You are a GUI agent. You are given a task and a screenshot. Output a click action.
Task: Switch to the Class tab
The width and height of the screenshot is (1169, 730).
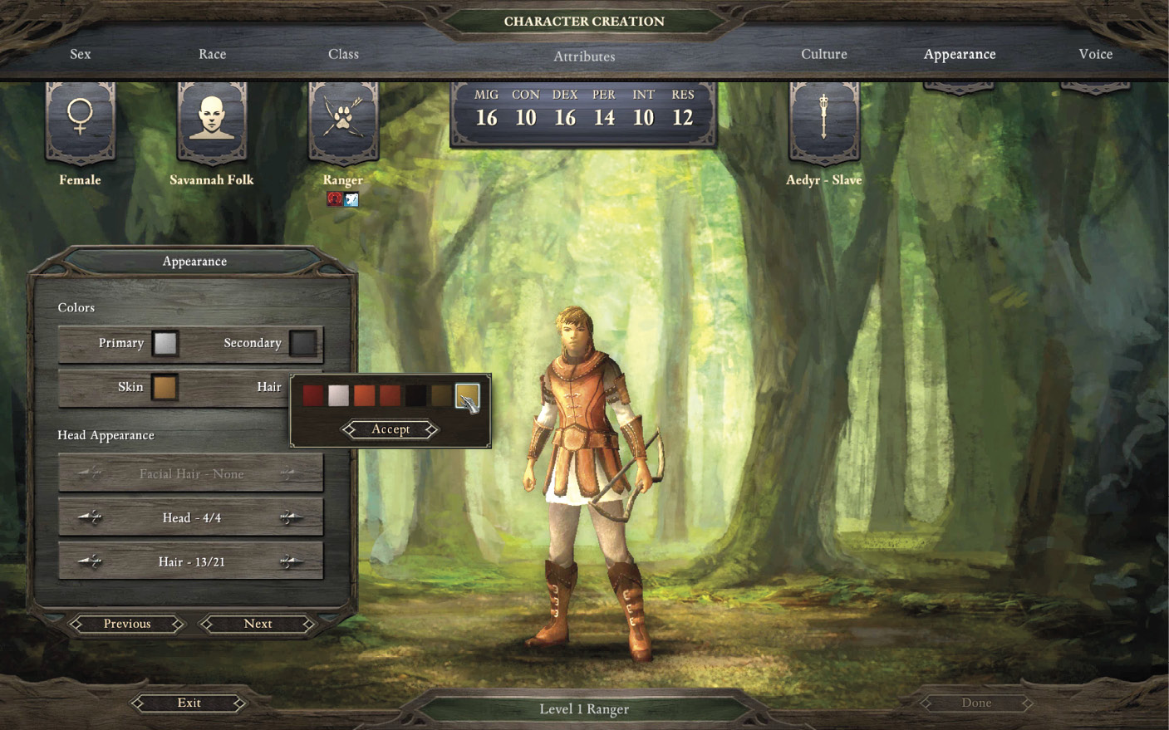click(343, 54)
